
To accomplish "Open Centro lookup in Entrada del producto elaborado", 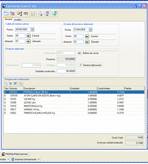I will point(87,36).
